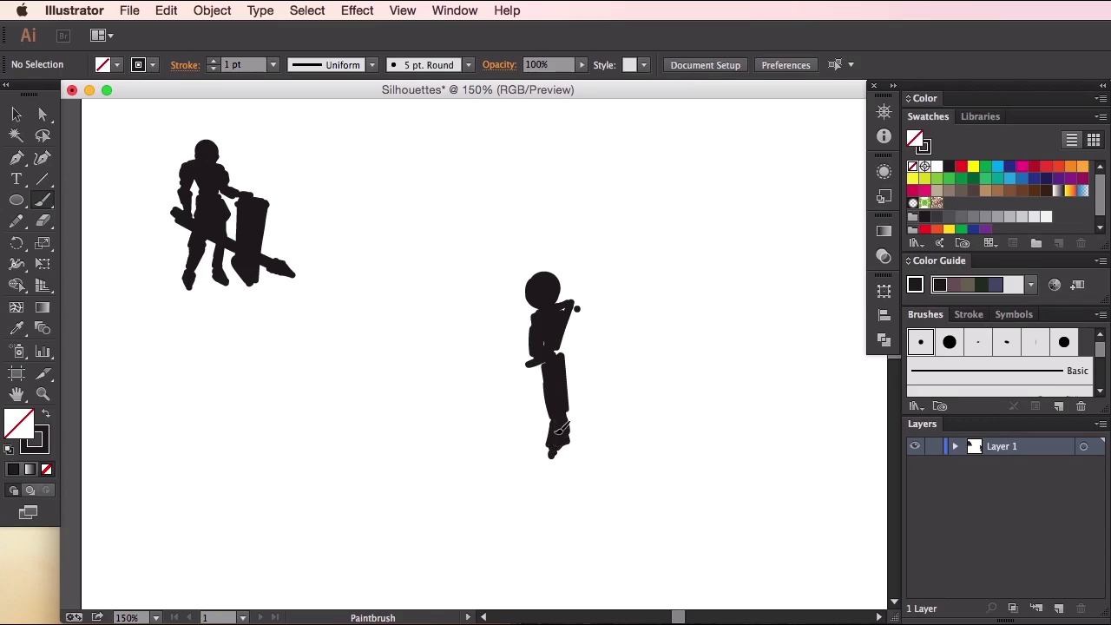Viewport: 1111px width, 625px height.
Task: Click the orange Stroke label link
Action: click(x=185, y=65)
